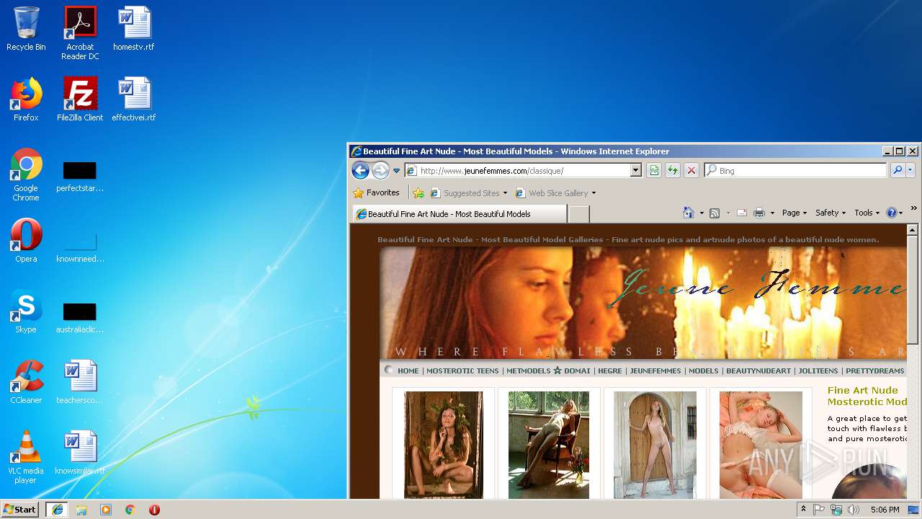Screen dimensions: 922x519
Task: Go back using the IE Back arrow
Action: click(x=360, y=171)
